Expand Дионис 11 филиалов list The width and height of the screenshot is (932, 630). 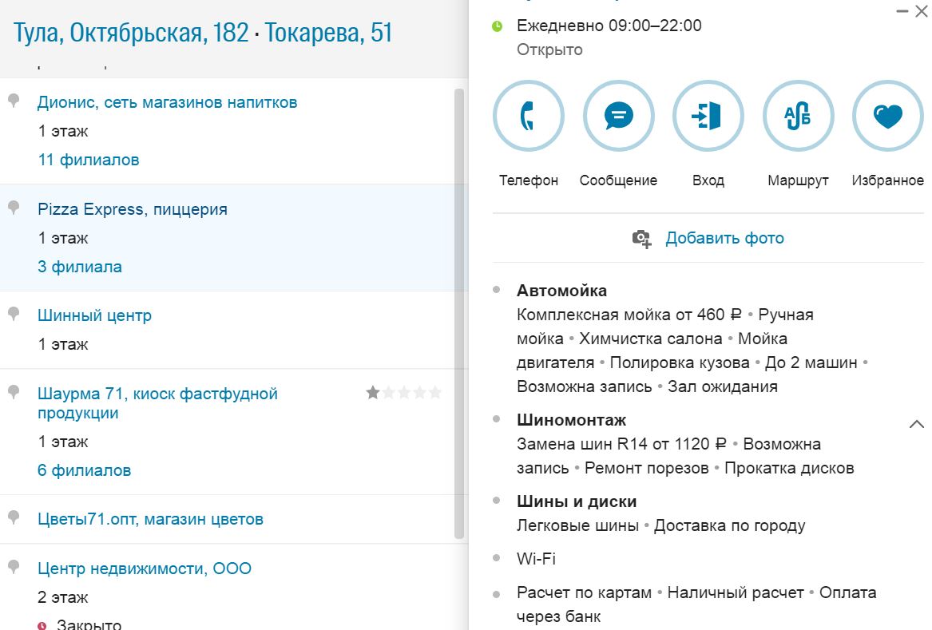pos(89,160)
